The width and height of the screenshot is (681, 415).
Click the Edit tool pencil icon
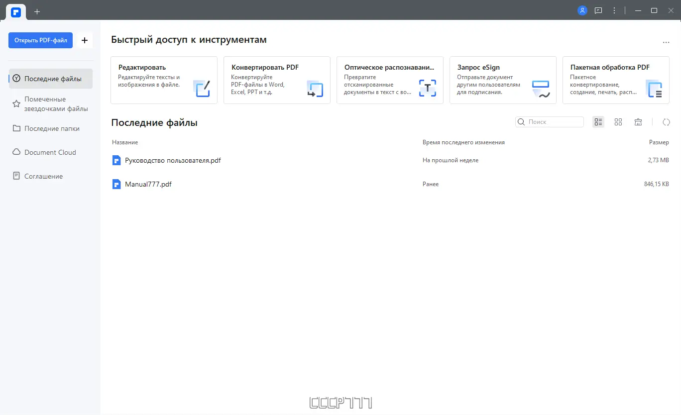[x=202, y=88]
